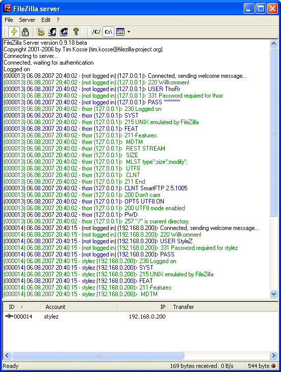
Task: Select the stylez connection row 000014
Action: [x=140, y=317]
